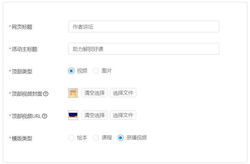Focus the 活动主标题 input field
Viewport: 250px width, 164px height.
click(x=144, y=49)
